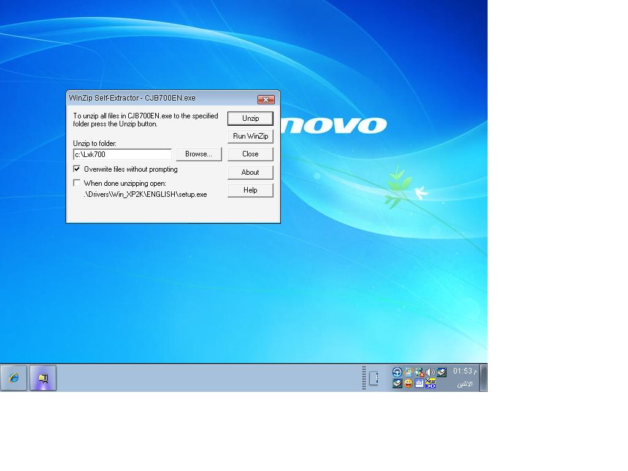Click the printer tray icon next to the smiley
Viewport: 628px width, 471px height.
tap(397, 383)
